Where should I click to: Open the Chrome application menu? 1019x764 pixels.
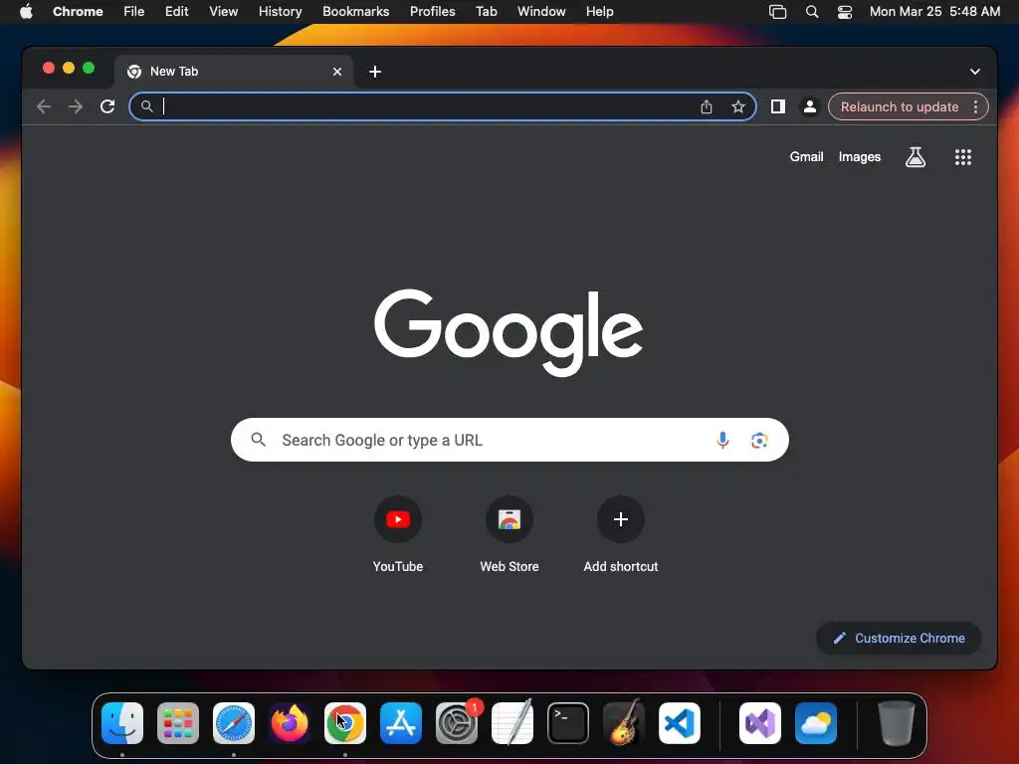(78, 12)
